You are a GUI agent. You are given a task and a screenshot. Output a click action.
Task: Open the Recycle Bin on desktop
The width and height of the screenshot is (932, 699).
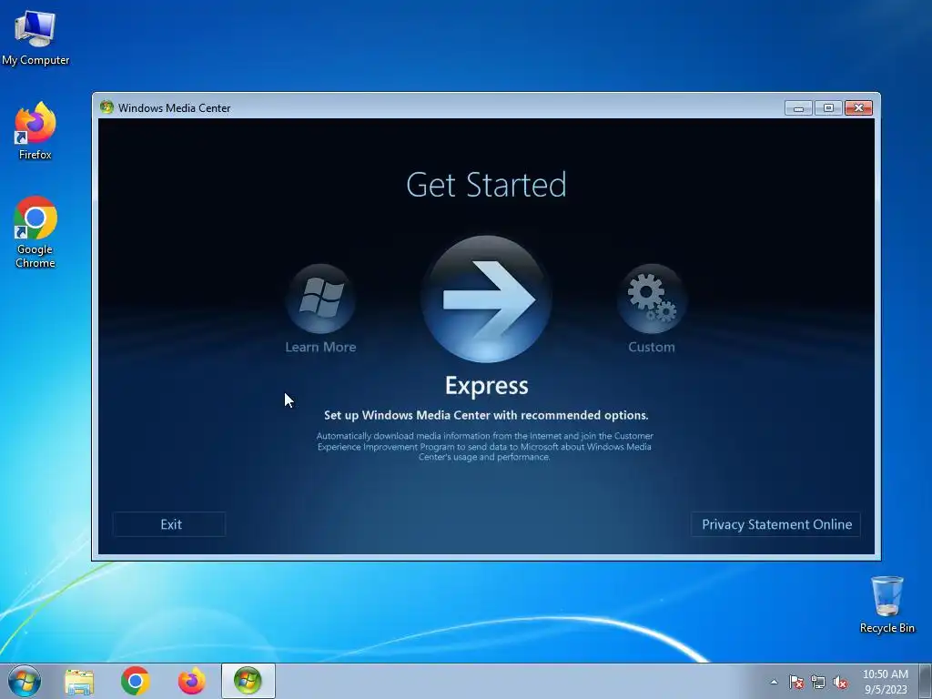[x=886, y=604]
